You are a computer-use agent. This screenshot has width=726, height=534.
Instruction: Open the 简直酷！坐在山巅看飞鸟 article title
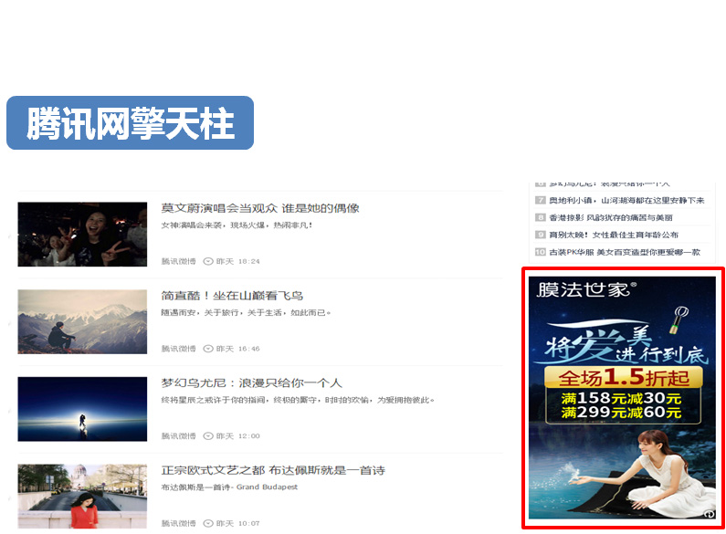[x=232, y=296]
